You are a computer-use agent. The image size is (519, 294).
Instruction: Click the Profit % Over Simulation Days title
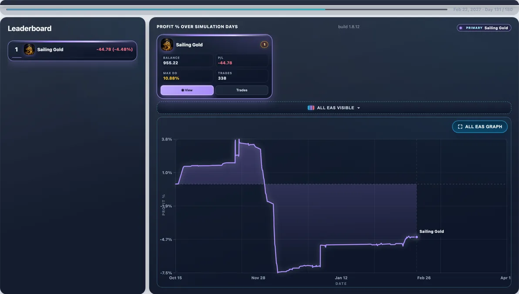point(197,27)
